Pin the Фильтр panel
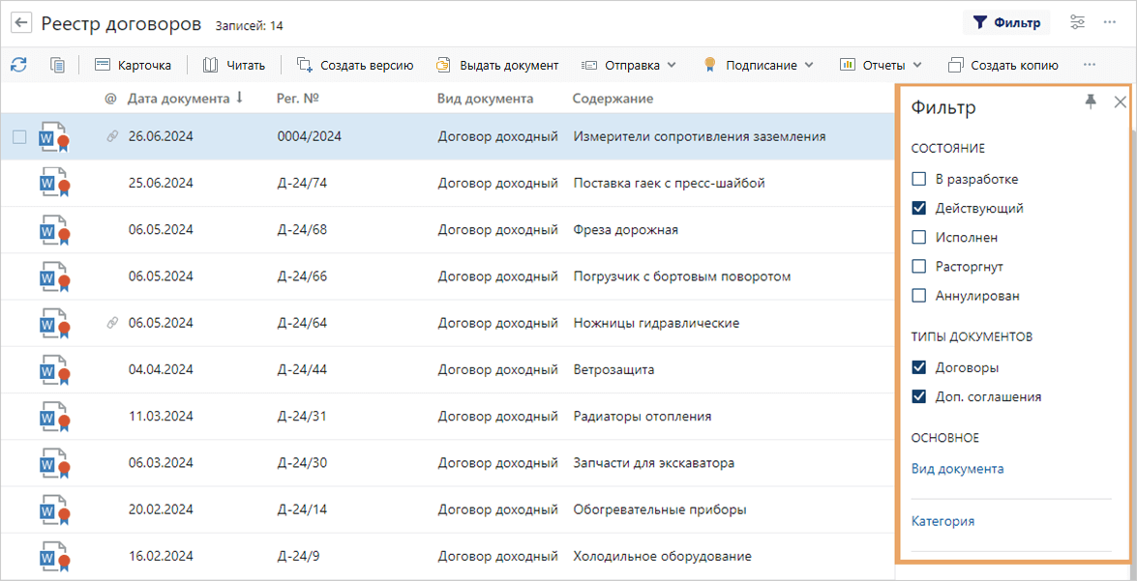Screen dimensions: 1137x581 tap(1091, 102)
